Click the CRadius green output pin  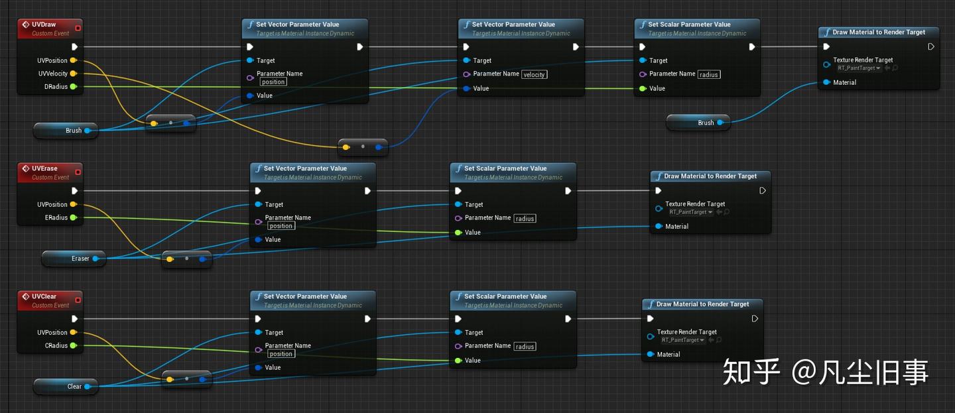73,345
